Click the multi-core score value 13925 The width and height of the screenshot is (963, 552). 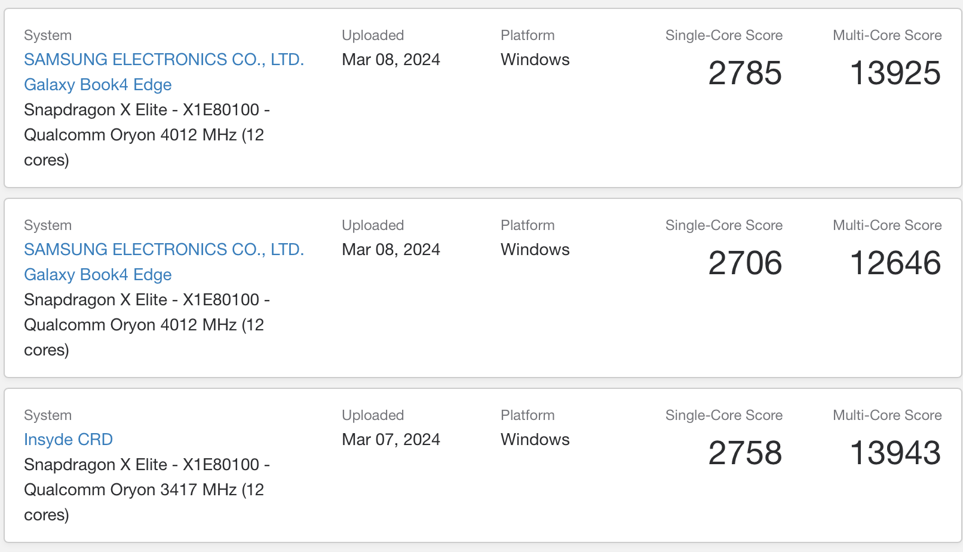coord(895,73)
